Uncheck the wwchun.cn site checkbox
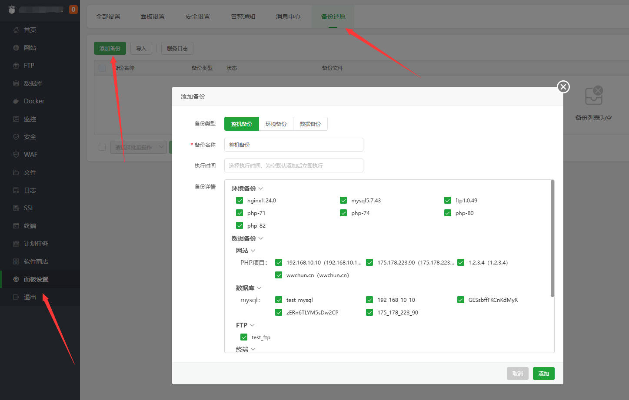629x400 pixels. (279, 275)
